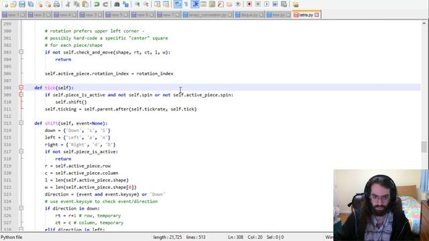Run macro multiple times icon
Screen dimensions: 429x241
275,4
